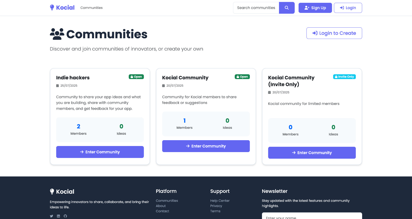Screen dimensions: 412x219
Task: Click the people icon beside Communities heading
Action: [57, 34]
